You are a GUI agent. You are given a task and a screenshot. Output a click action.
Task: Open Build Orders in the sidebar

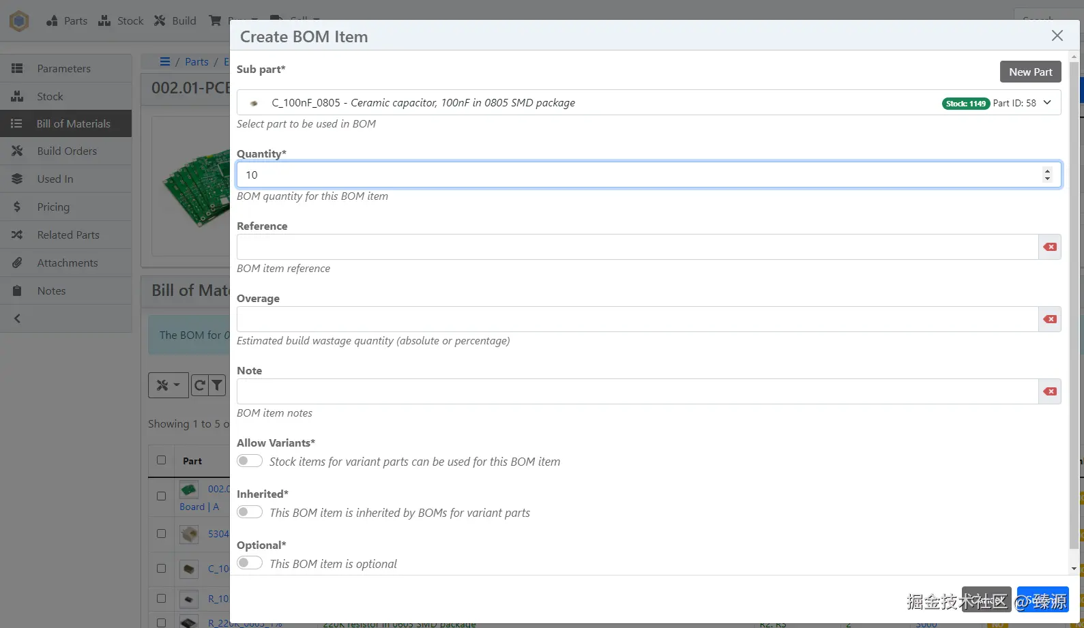coord(67,151)
